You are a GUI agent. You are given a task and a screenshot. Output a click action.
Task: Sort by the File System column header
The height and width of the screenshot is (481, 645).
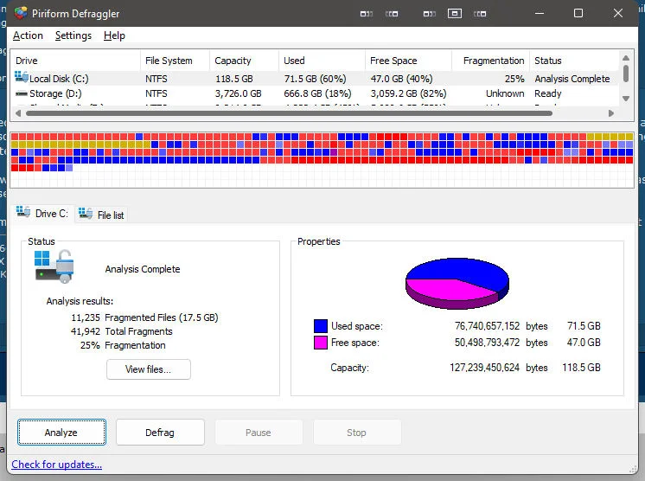175,61
